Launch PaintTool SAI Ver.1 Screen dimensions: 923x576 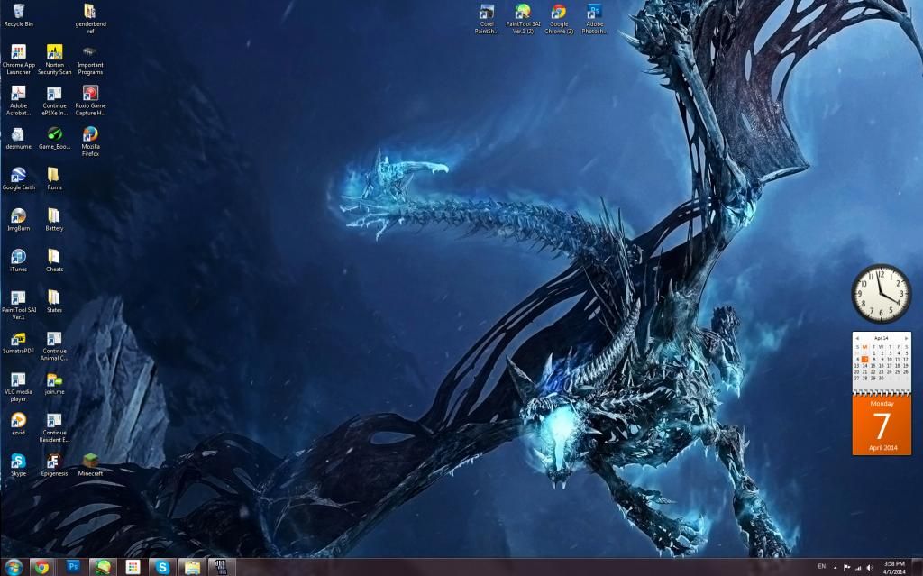pyautogui.click(x=18, y=299)
